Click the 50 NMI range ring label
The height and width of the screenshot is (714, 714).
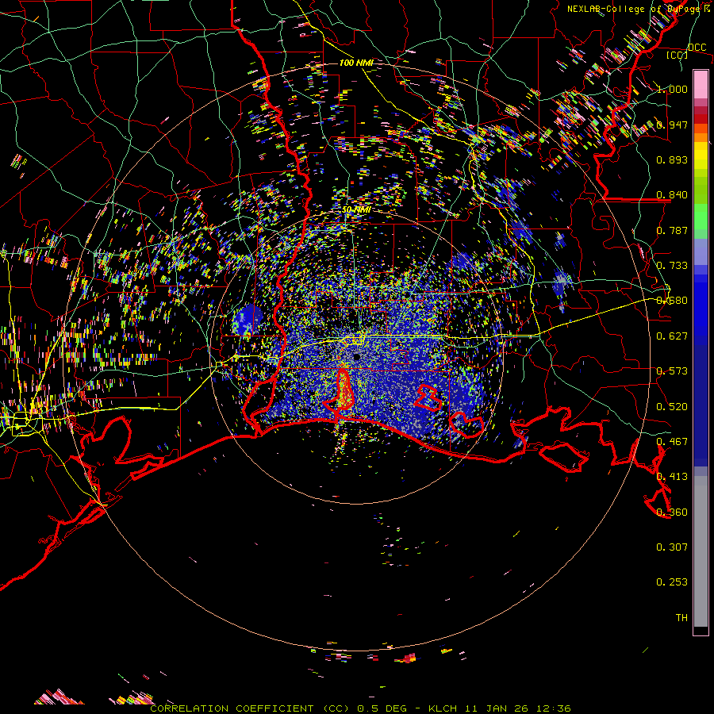click(x=356, y=210)
